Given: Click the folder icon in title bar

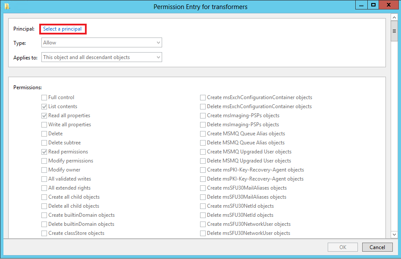Looking at the screenshot, I should (7, 6).
